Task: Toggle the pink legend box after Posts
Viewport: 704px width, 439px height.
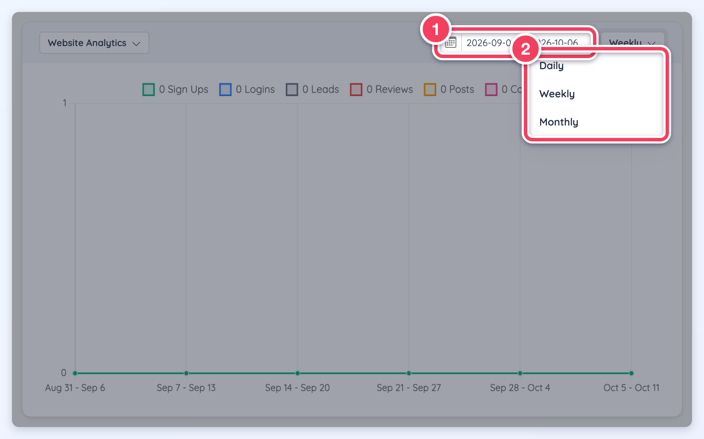Action: [x=491, y=90]
